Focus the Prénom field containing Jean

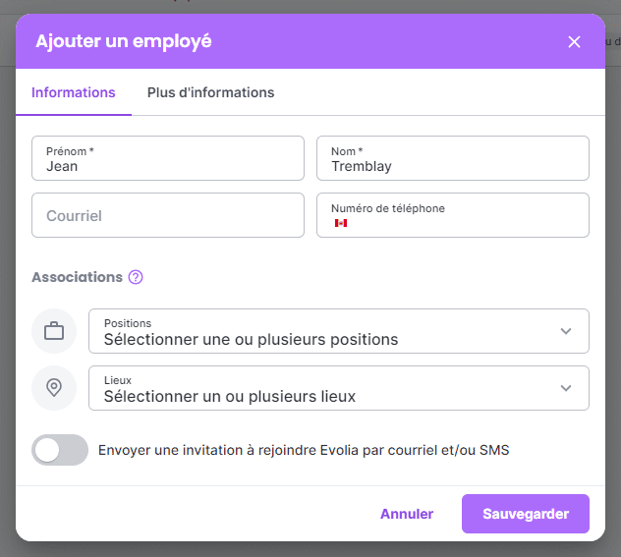tap(168, 159)
